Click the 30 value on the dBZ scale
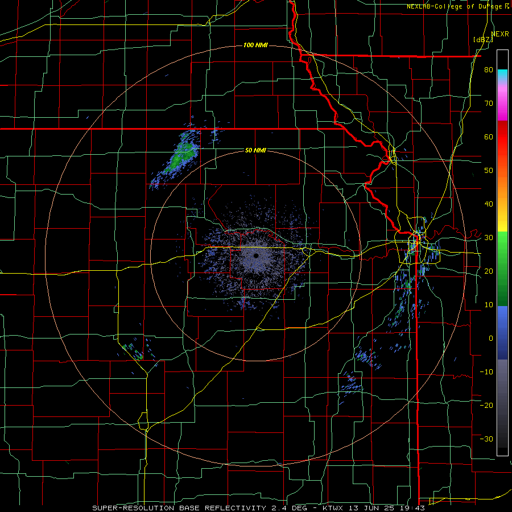 coord(489,238)
